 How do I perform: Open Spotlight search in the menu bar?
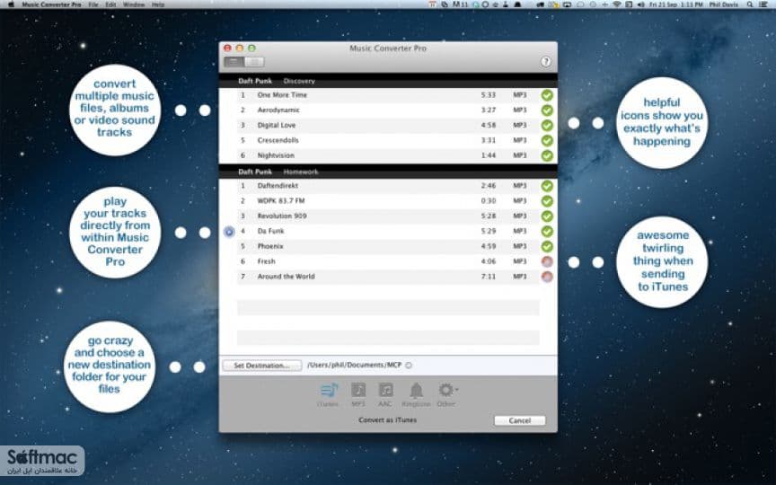(750, 4)
